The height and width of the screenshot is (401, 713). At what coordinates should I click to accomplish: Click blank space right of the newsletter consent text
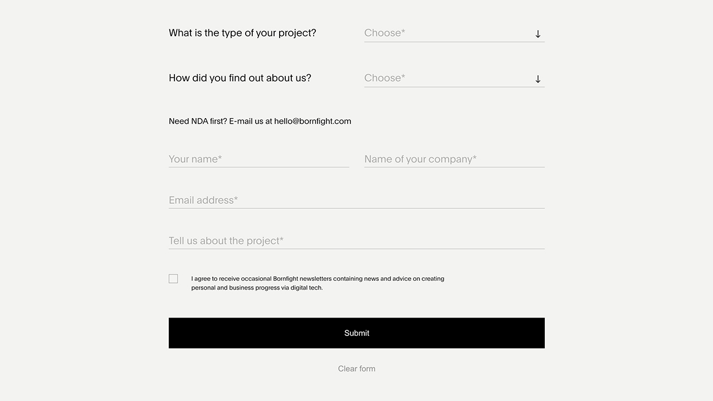(501, 283)
